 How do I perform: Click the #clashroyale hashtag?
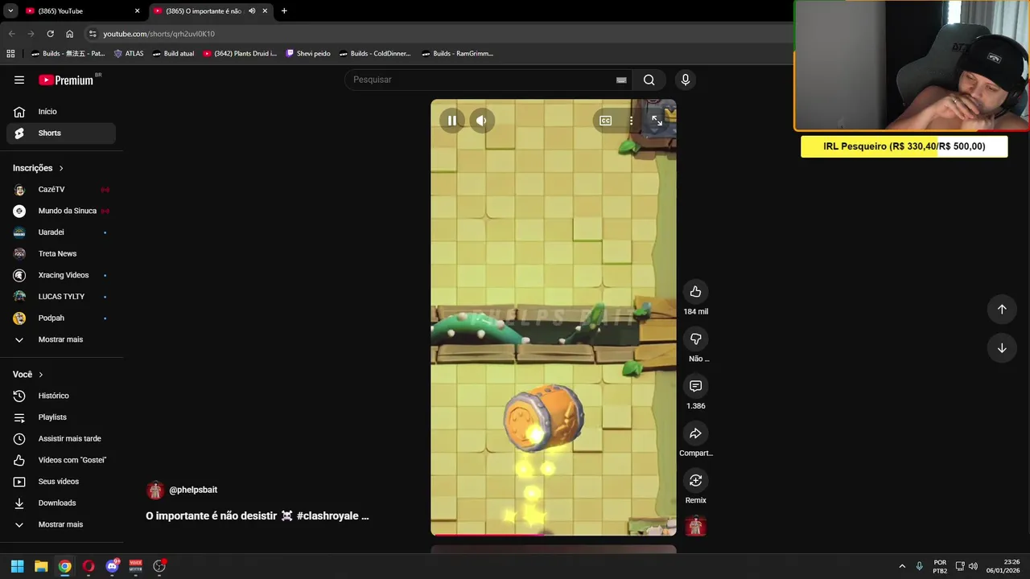(328, 516)
